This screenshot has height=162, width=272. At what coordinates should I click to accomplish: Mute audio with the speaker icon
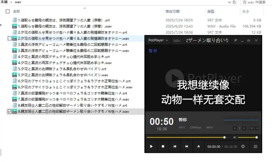235,137
